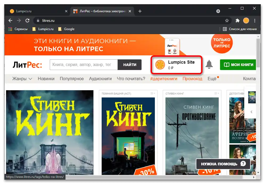
Task: Click the ЛитРес logo
Action: click(x=27, y=65)
